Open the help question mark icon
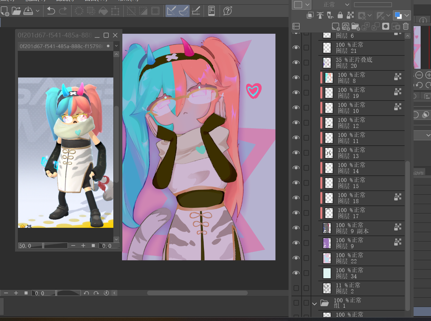 coord(228,11)
